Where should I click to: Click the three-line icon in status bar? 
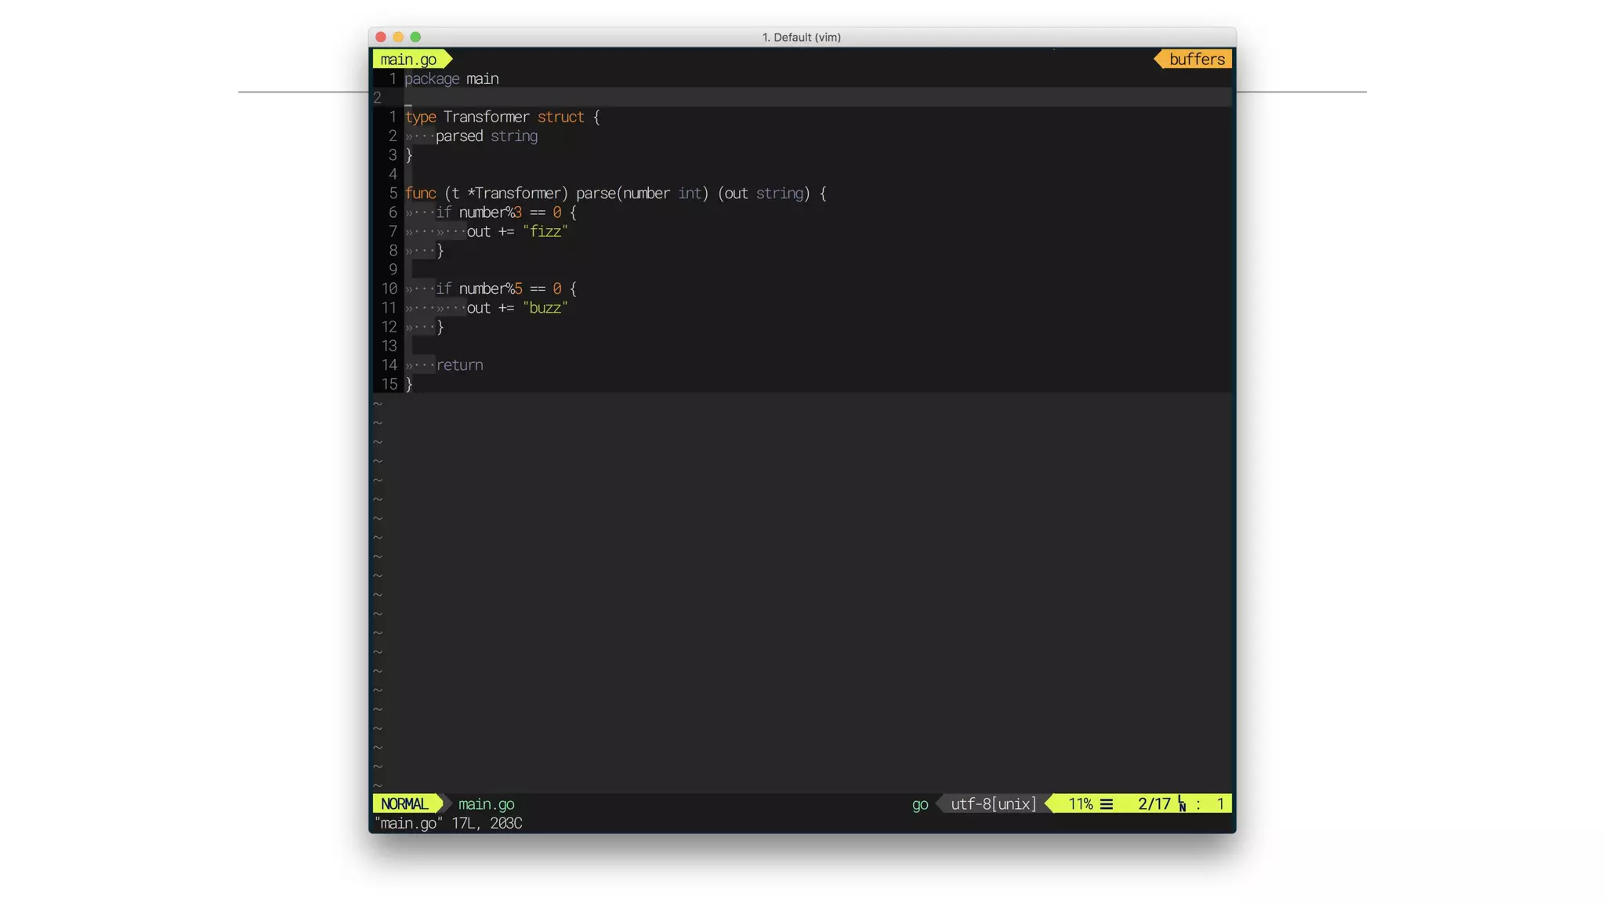click(x=1107, y=804)
